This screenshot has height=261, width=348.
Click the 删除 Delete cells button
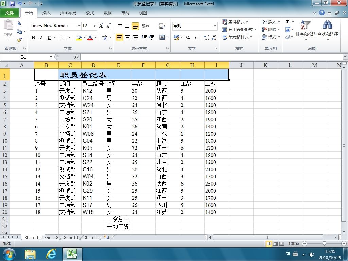coord(271,30)
